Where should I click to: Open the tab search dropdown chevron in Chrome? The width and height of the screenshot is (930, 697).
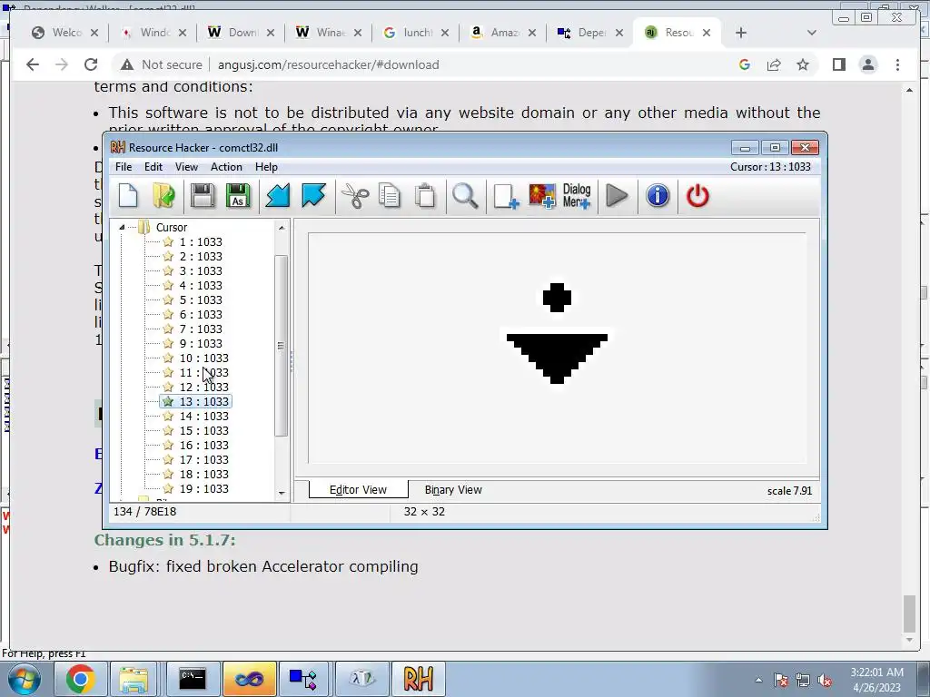[x=812, y=34]
